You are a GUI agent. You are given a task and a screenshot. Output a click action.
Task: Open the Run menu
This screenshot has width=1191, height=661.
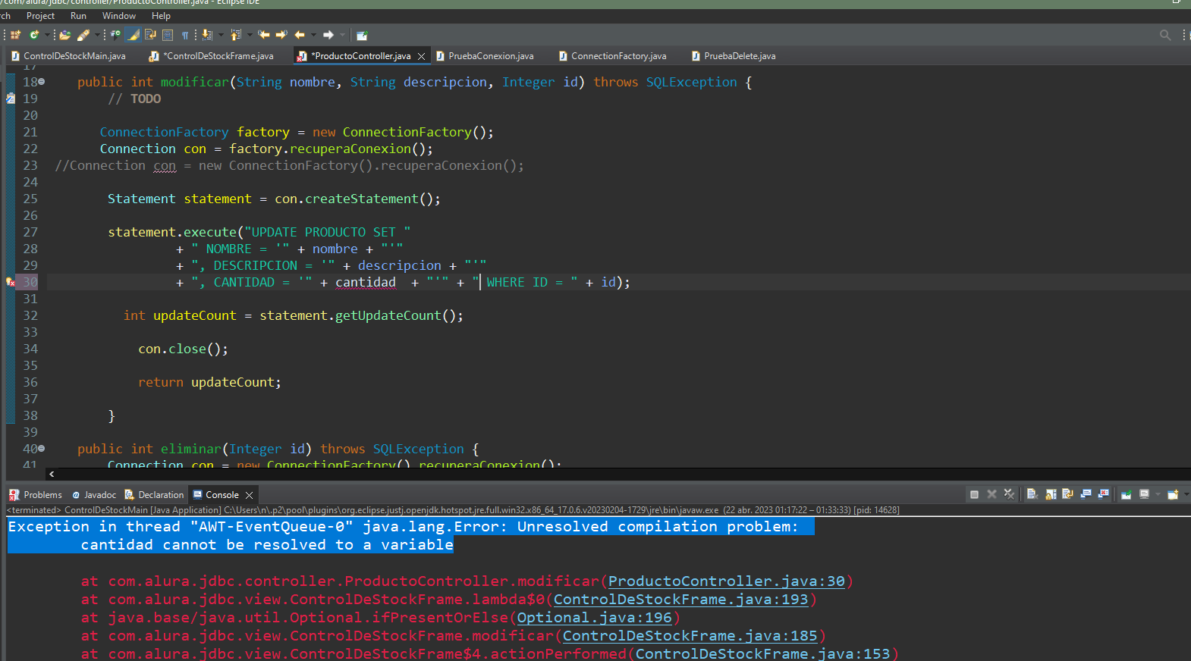(x=78, y=16)
